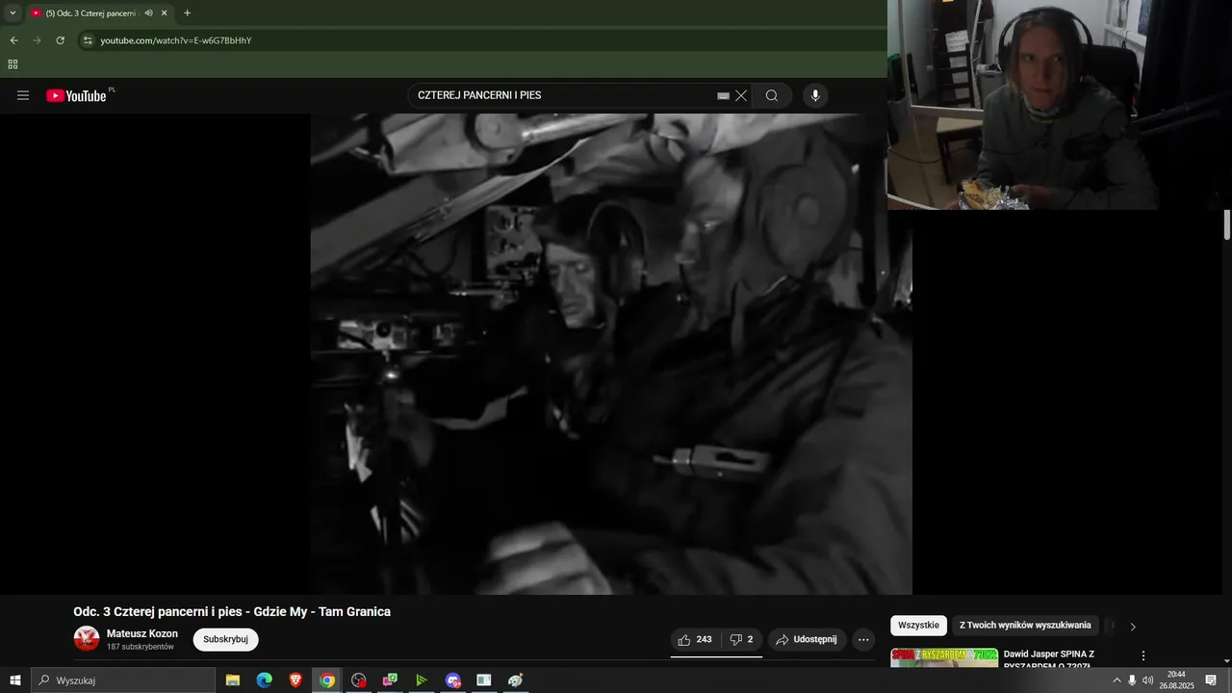Close the Odc. 3 Czterej pancerni tab
The width and height of the screenshot is (1232, 693).
165,13
